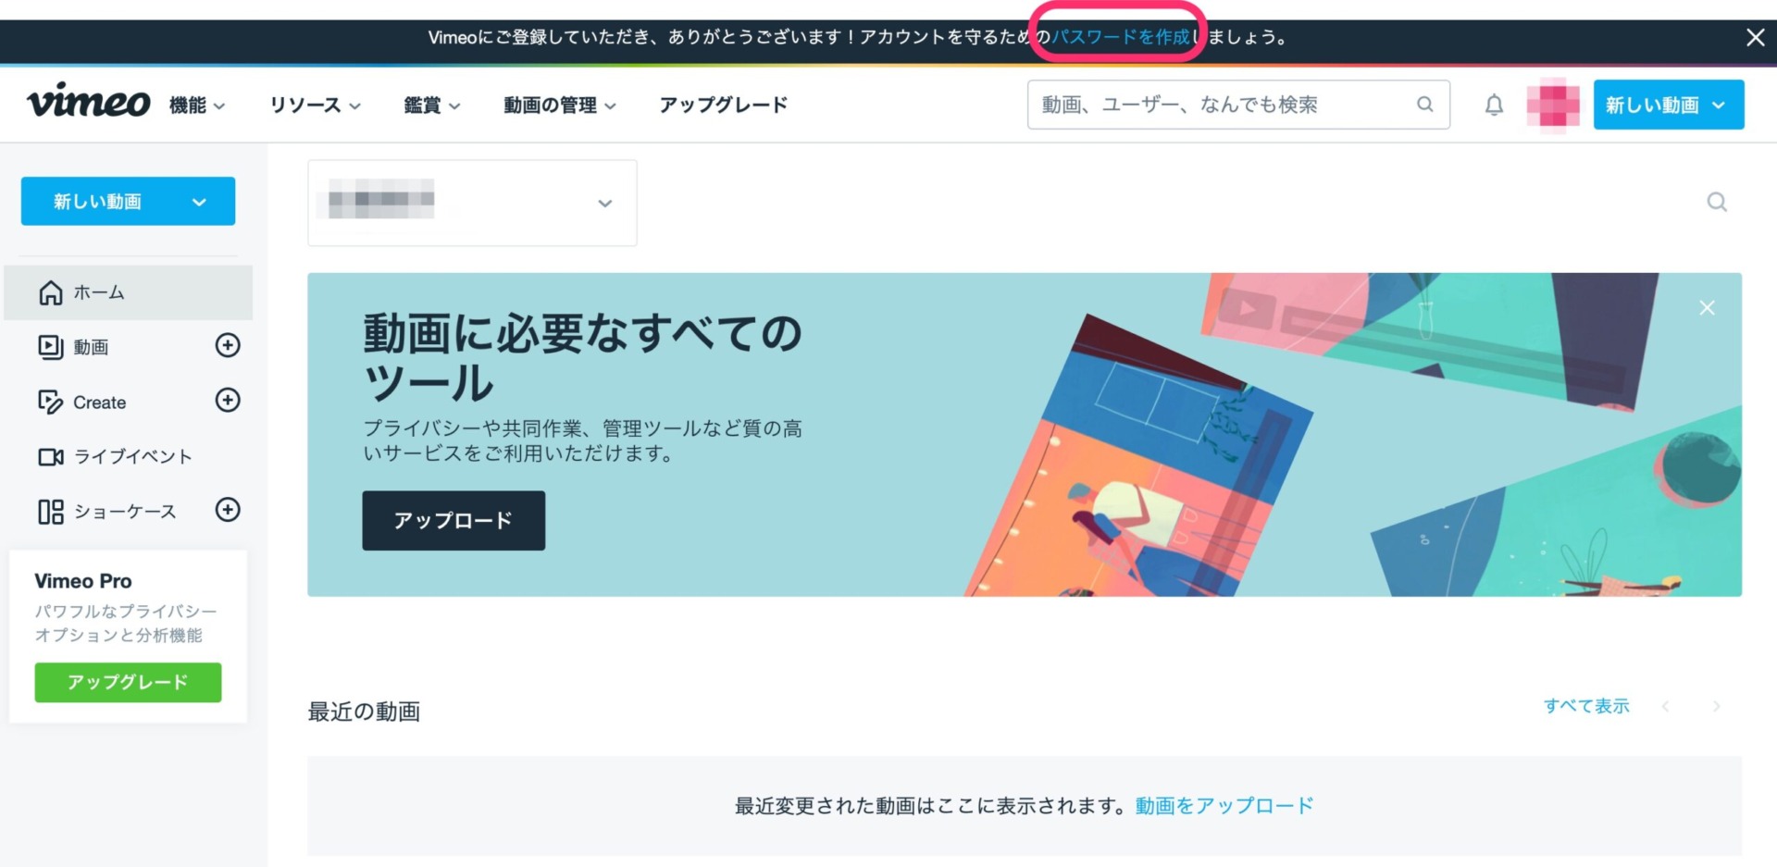
Task: Open Create in the sidebar
Action: click(x=81, y=402)
